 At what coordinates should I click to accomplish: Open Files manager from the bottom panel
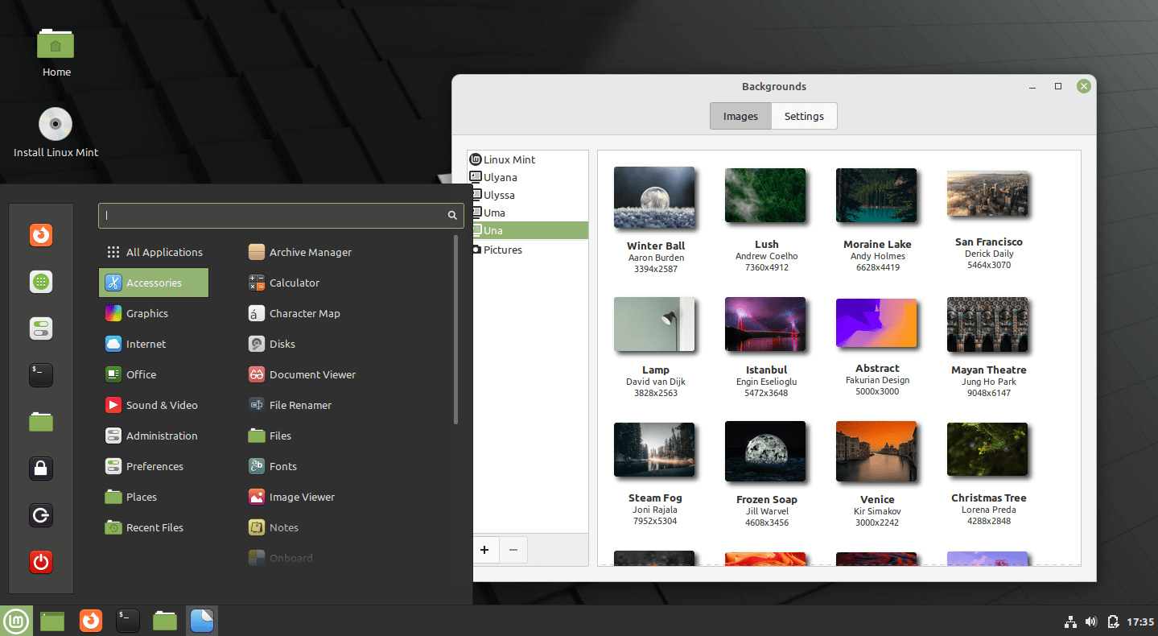pyautogui.click(x=165, y=621)
